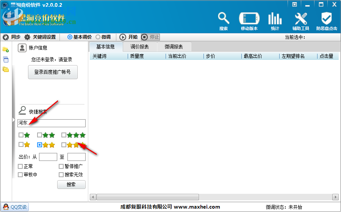This screenshot has height=212, width=341.
Task: Select the 微调 radio button
Action: 98,37
